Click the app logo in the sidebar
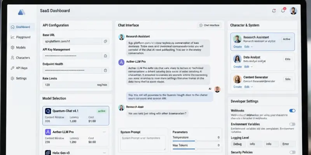The image size is (311, 155). tap(22, 12)
